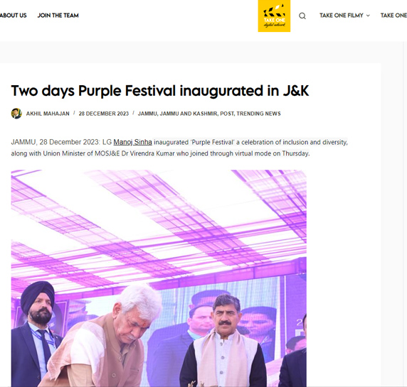The image size is (407, 387).
Task: Go to the About Us page
Action: click(13, 16)
